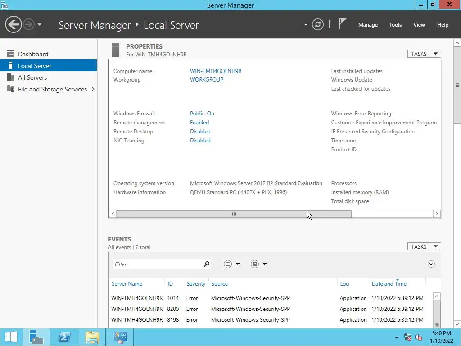Image resolution: width=461 pixels, height=346 pixels.
Task: Click the properties scroll right arrow
Action: click(x=437, y=214)
